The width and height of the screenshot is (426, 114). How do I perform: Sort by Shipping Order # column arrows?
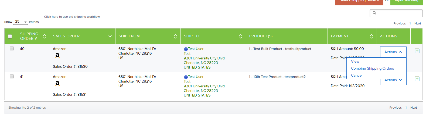(x=45, y=36)
